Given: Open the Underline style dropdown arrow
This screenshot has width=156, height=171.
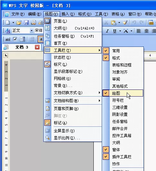Looking at the screenshot, I should [x=120, y=31].
